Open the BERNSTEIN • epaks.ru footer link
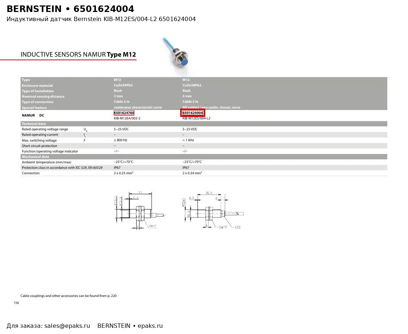The height and width of the screenshot is (334, 408). click(x=130, y=326)
